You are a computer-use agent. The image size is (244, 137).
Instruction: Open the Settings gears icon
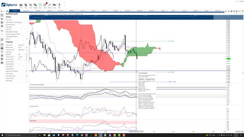(x=35, y=5)
